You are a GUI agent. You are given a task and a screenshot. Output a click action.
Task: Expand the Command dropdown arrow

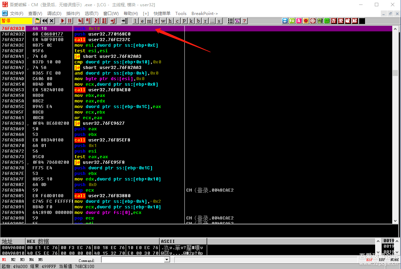167,260
